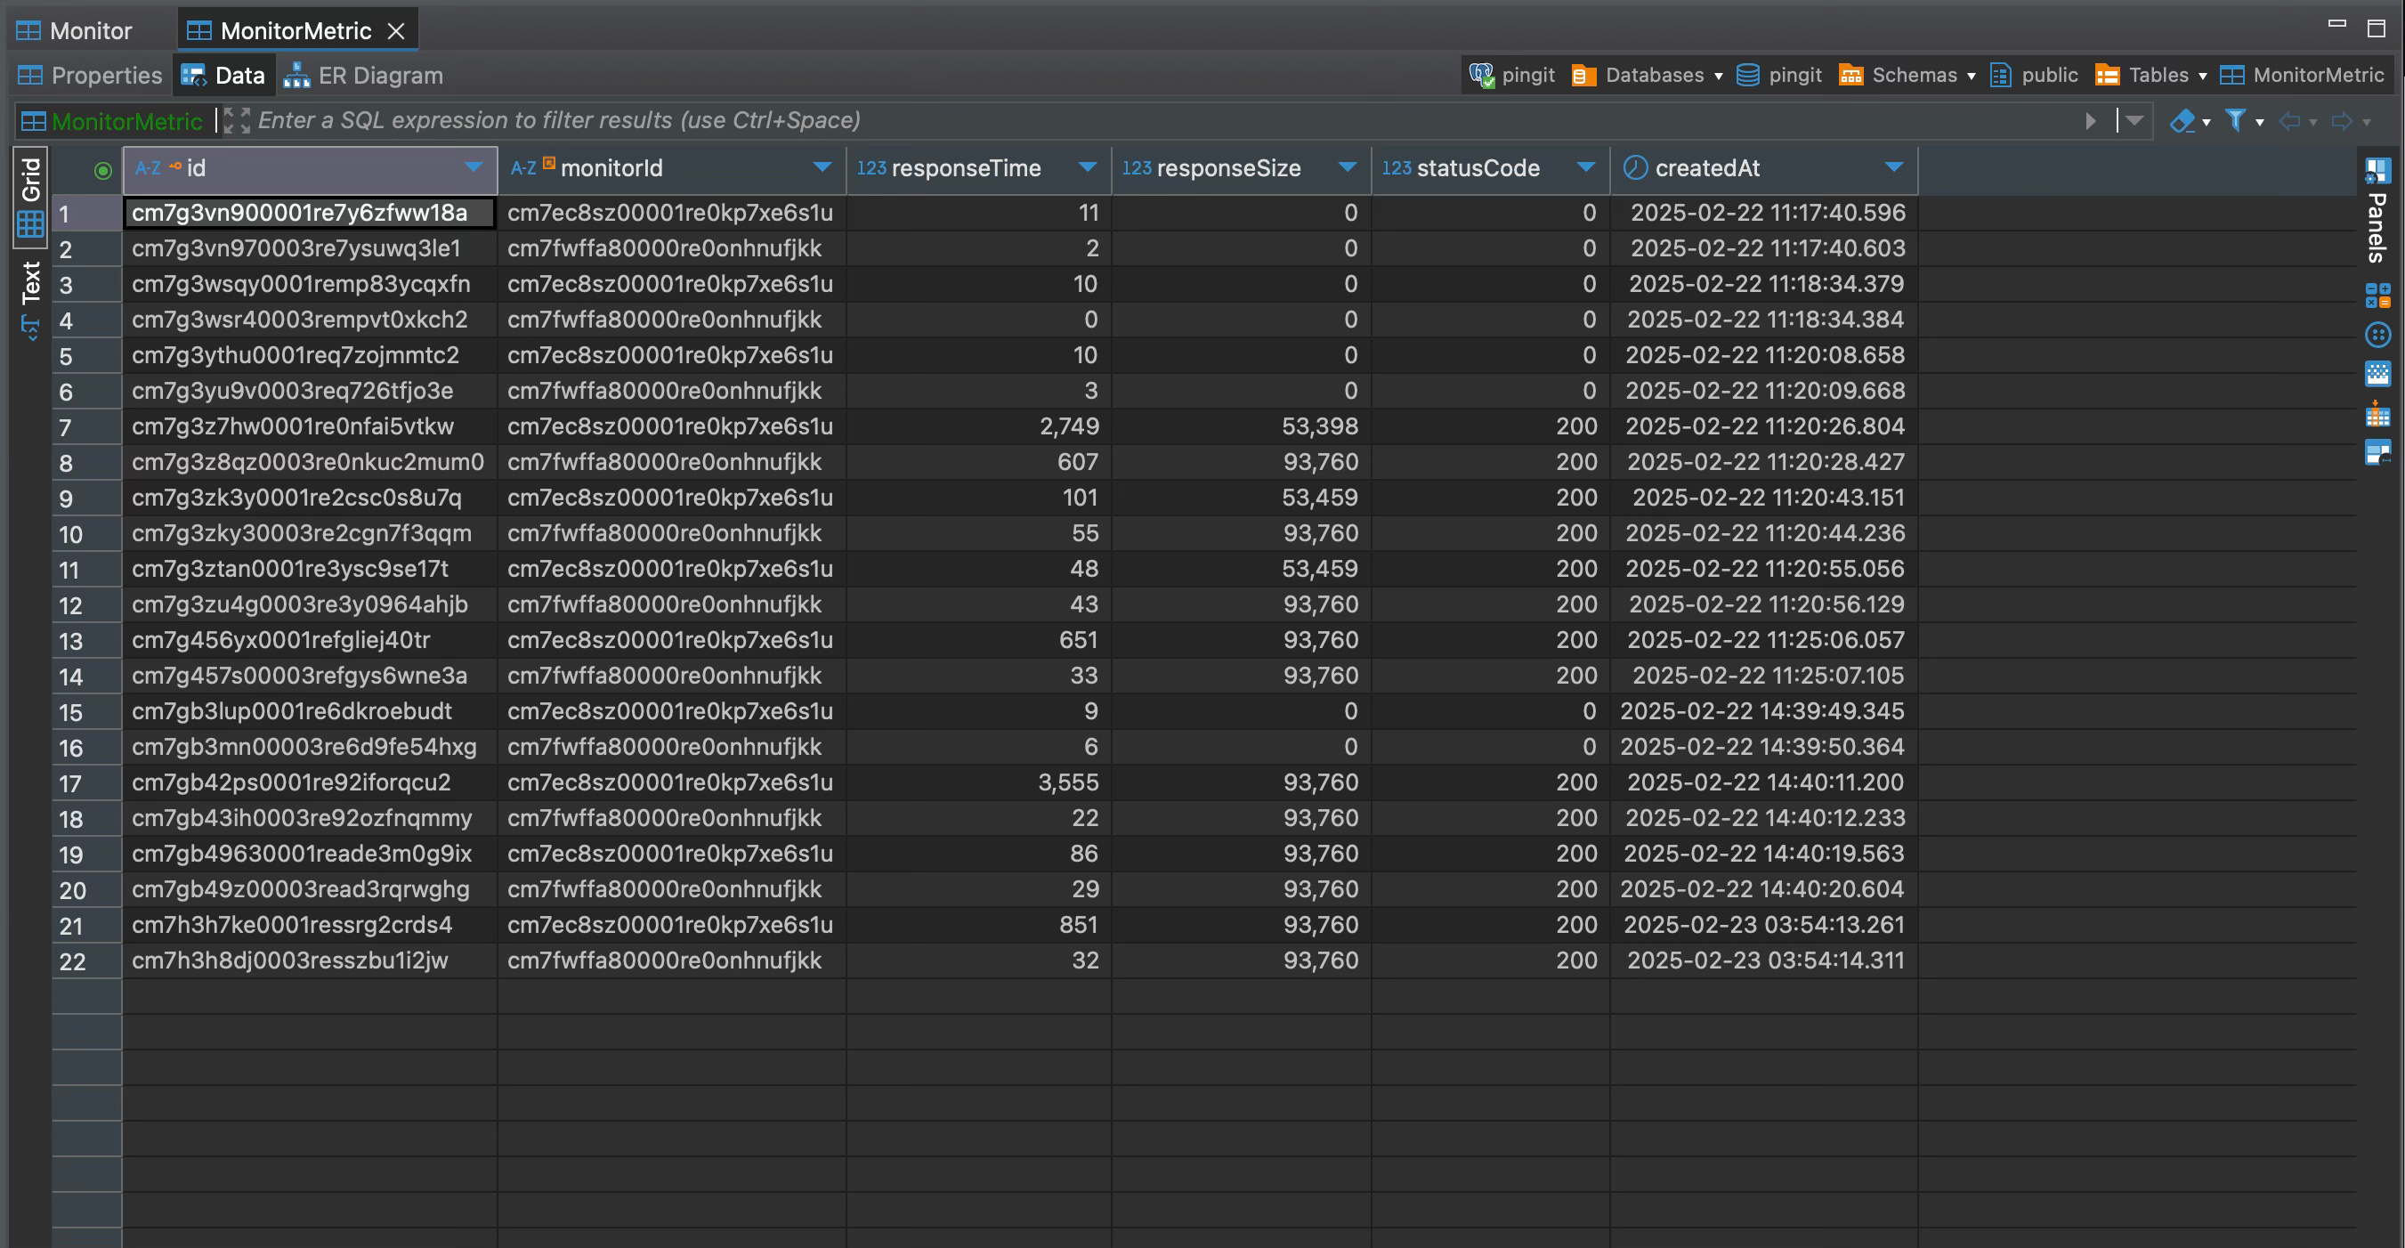Click the MonitorMetric breadcrumb table icon

2231,76
